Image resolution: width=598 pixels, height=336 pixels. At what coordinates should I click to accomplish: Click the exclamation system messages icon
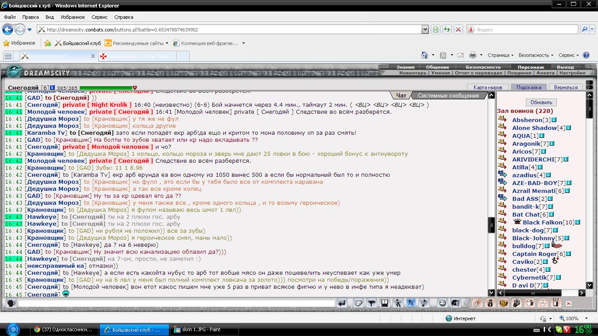click(385, 303)
